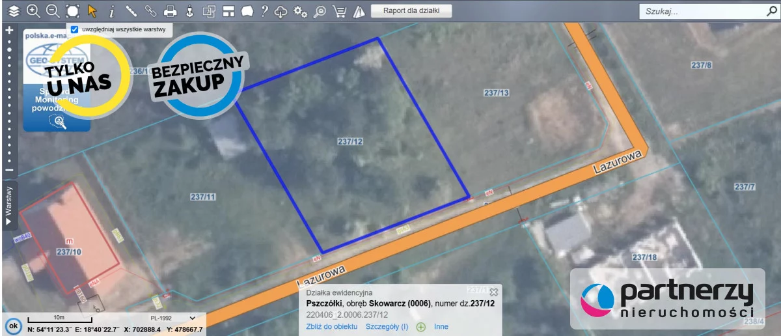
Task: Open settings with the gears icon
Action: point(300,10)
